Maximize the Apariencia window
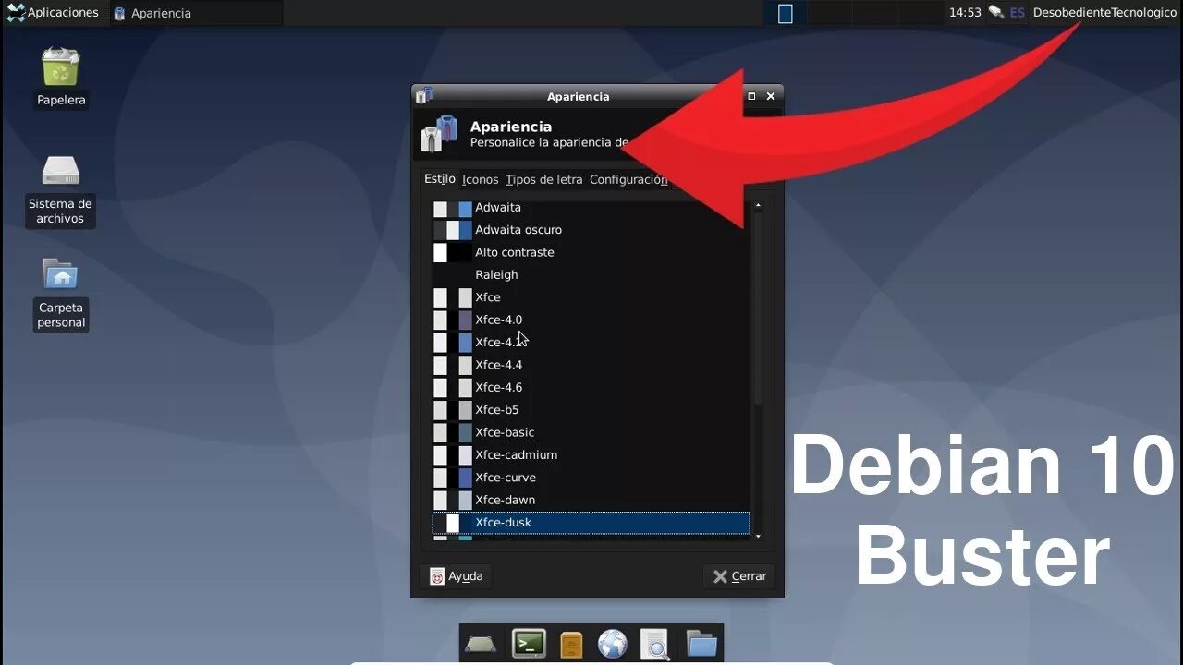This screenshot has width=1183, height=665. click(751, 96)
